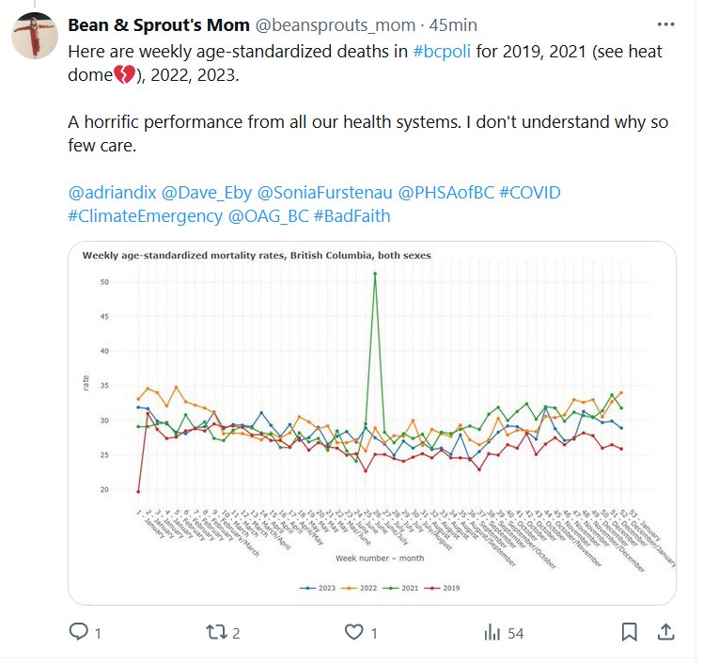Click the reply comment icon
The height and width of the screenshot is (664, 703).
click(x=80, y=633)
